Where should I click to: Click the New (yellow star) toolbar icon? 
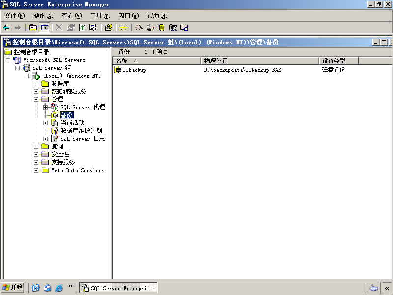tap(124, 28)
